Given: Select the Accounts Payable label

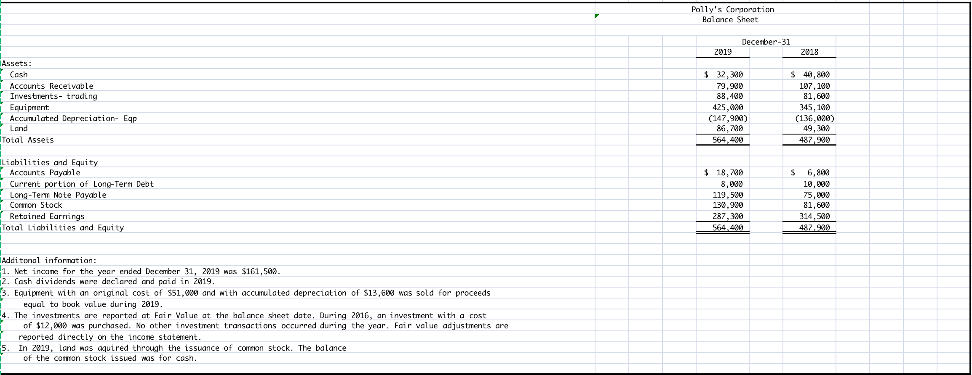Looking at the screenshot, I should pos(45,173).
